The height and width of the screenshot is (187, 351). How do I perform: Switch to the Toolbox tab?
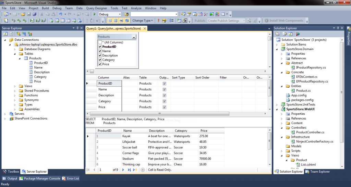[x=11, y=172]
